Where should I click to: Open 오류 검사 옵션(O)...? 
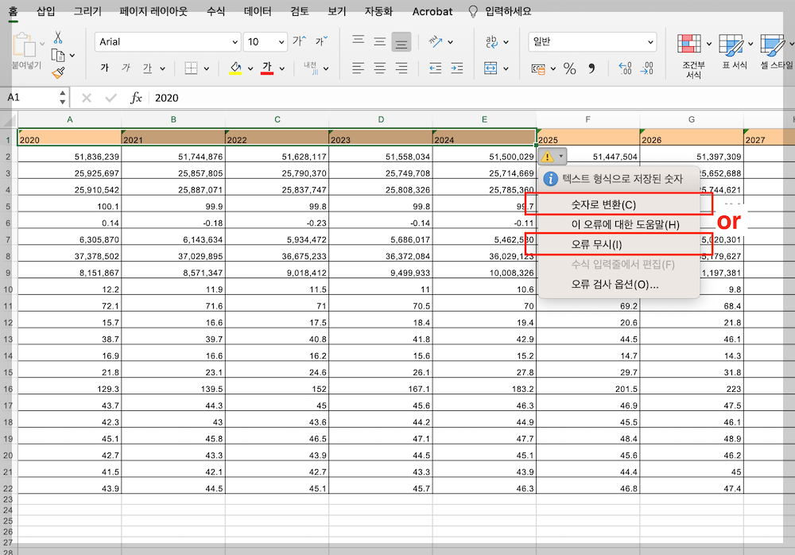(619, 284)
